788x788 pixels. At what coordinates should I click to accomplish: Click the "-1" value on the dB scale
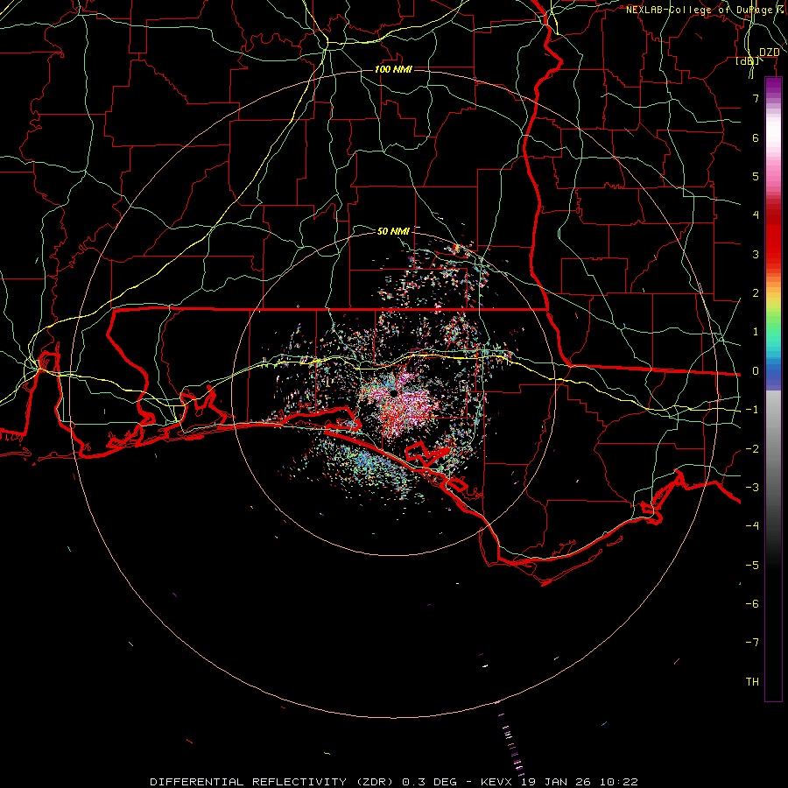click(752, 410)
